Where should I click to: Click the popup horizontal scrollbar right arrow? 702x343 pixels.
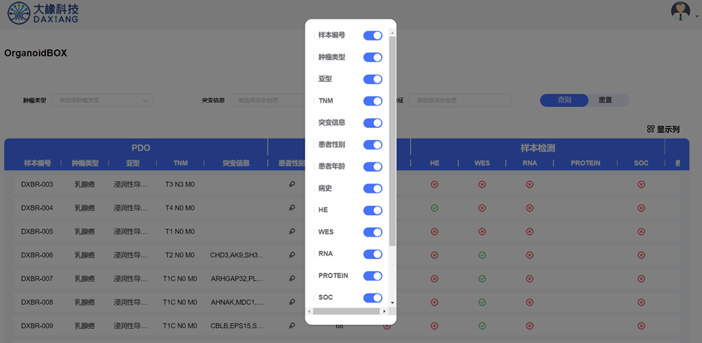click(384, 311)
